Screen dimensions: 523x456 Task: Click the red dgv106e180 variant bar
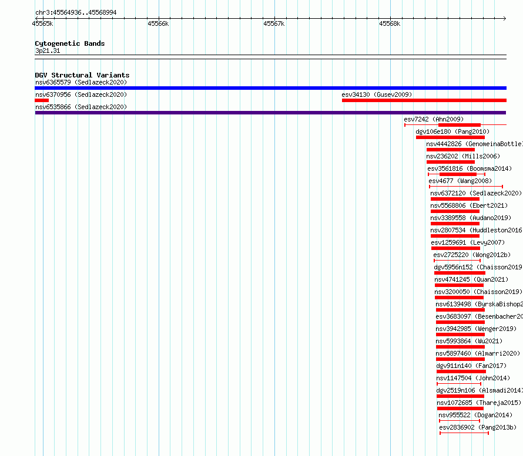pyautogui.click(x=450, y=137)
